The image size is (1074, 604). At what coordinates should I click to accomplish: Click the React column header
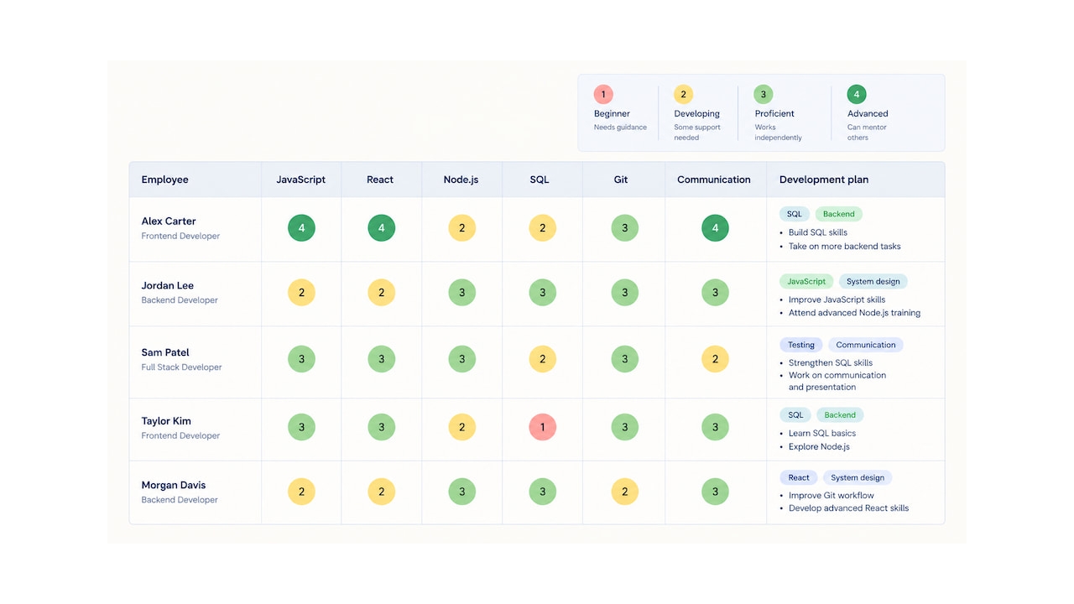coord(380,180)
